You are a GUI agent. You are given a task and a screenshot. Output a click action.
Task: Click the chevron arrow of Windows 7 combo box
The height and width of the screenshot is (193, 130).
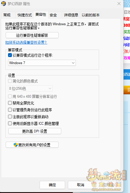pyautogui.click(x=73, y=63)
